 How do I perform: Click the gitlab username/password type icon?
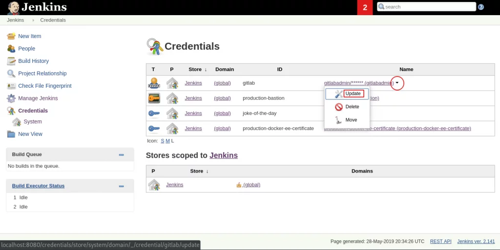(x=154, y=83)
